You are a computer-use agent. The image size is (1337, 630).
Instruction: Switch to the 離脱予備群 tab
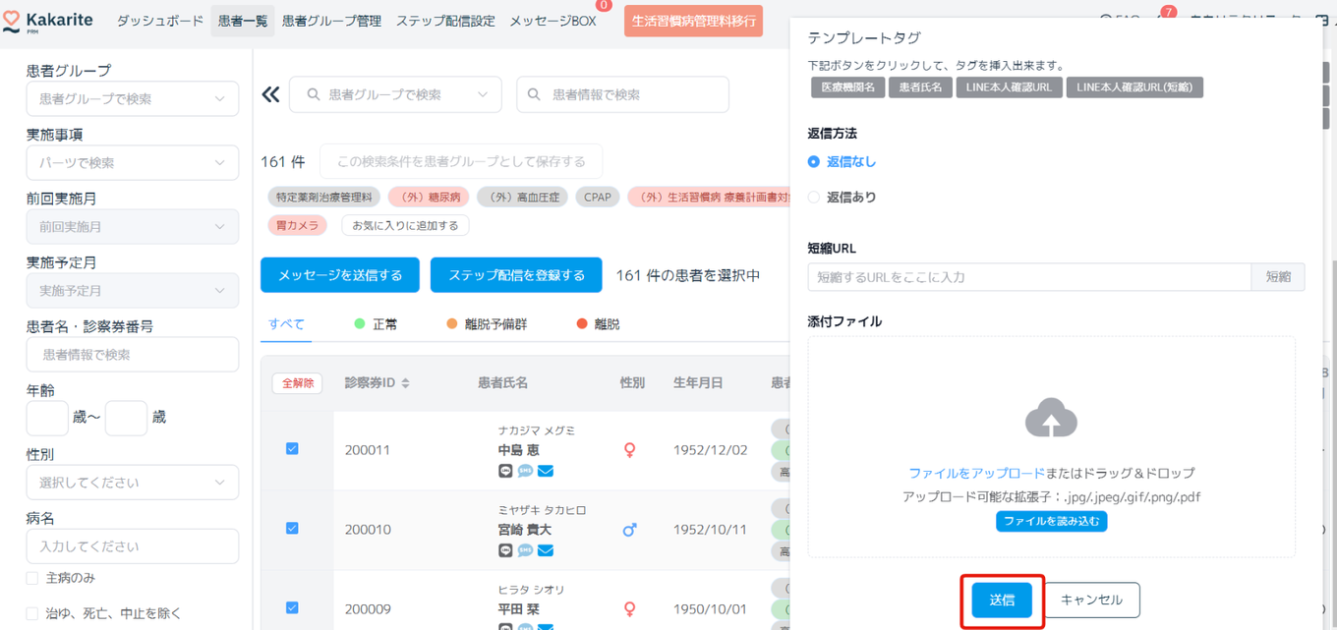coord(487,323)
